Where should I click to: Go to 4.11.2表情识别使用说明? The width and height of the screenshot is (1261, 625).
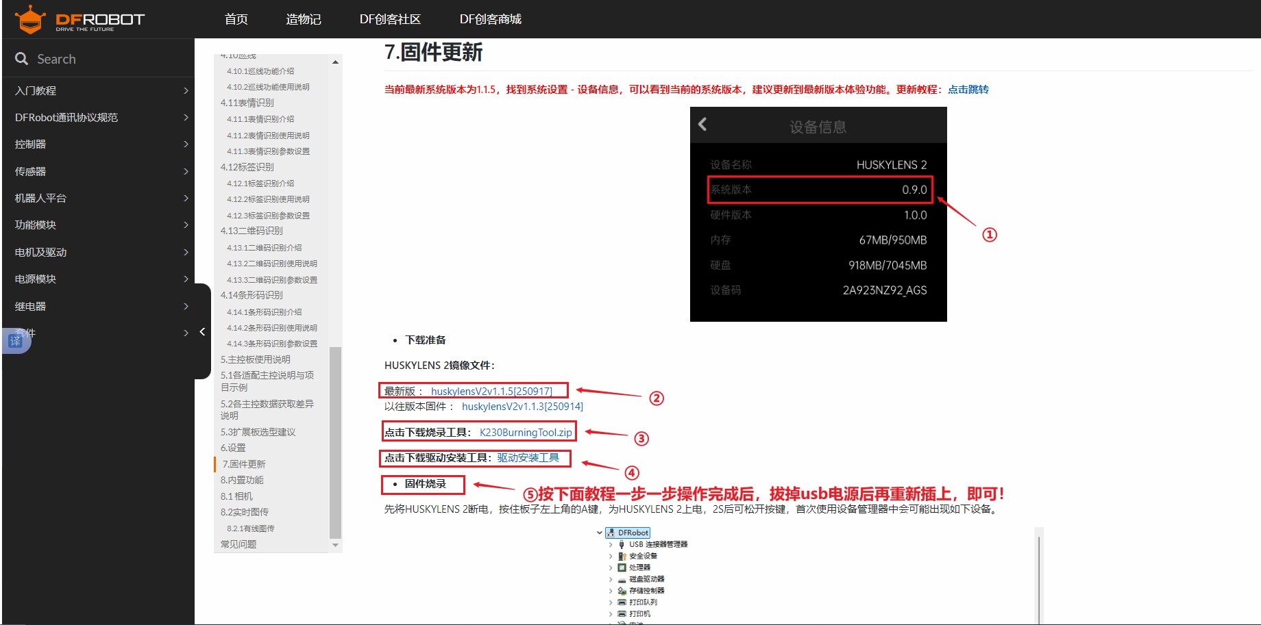[268, 136]
